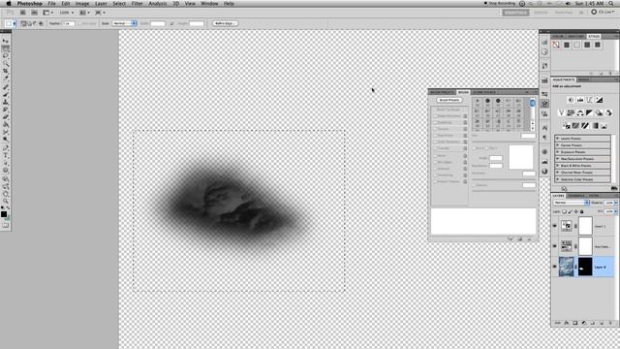
Task: Enable Scattering in Brush panel
Action: 435,122
